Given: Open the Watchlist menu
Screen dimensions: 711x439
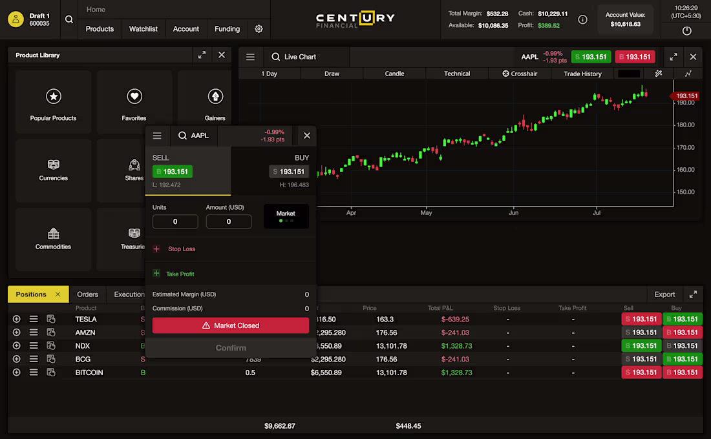Looking at the screenshot, I should click(x=143, y=28).
